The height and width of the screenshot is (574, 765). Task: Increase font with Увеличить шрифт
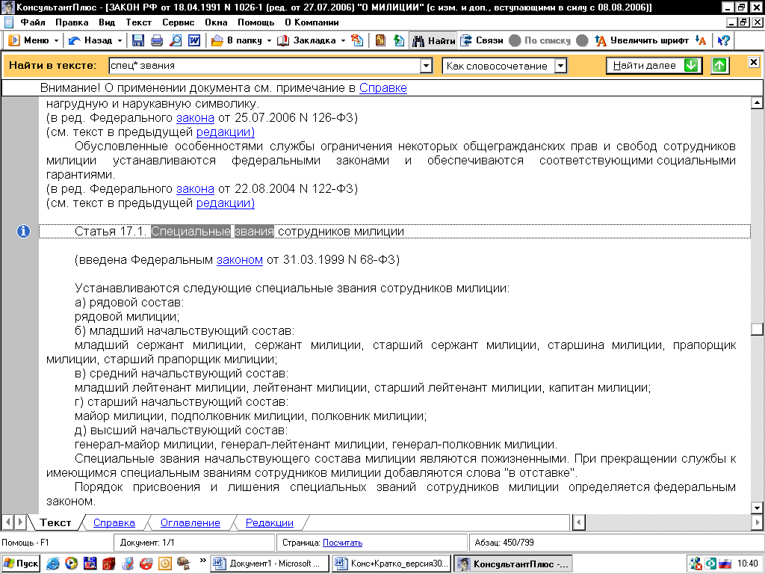[x=641, y=40]
